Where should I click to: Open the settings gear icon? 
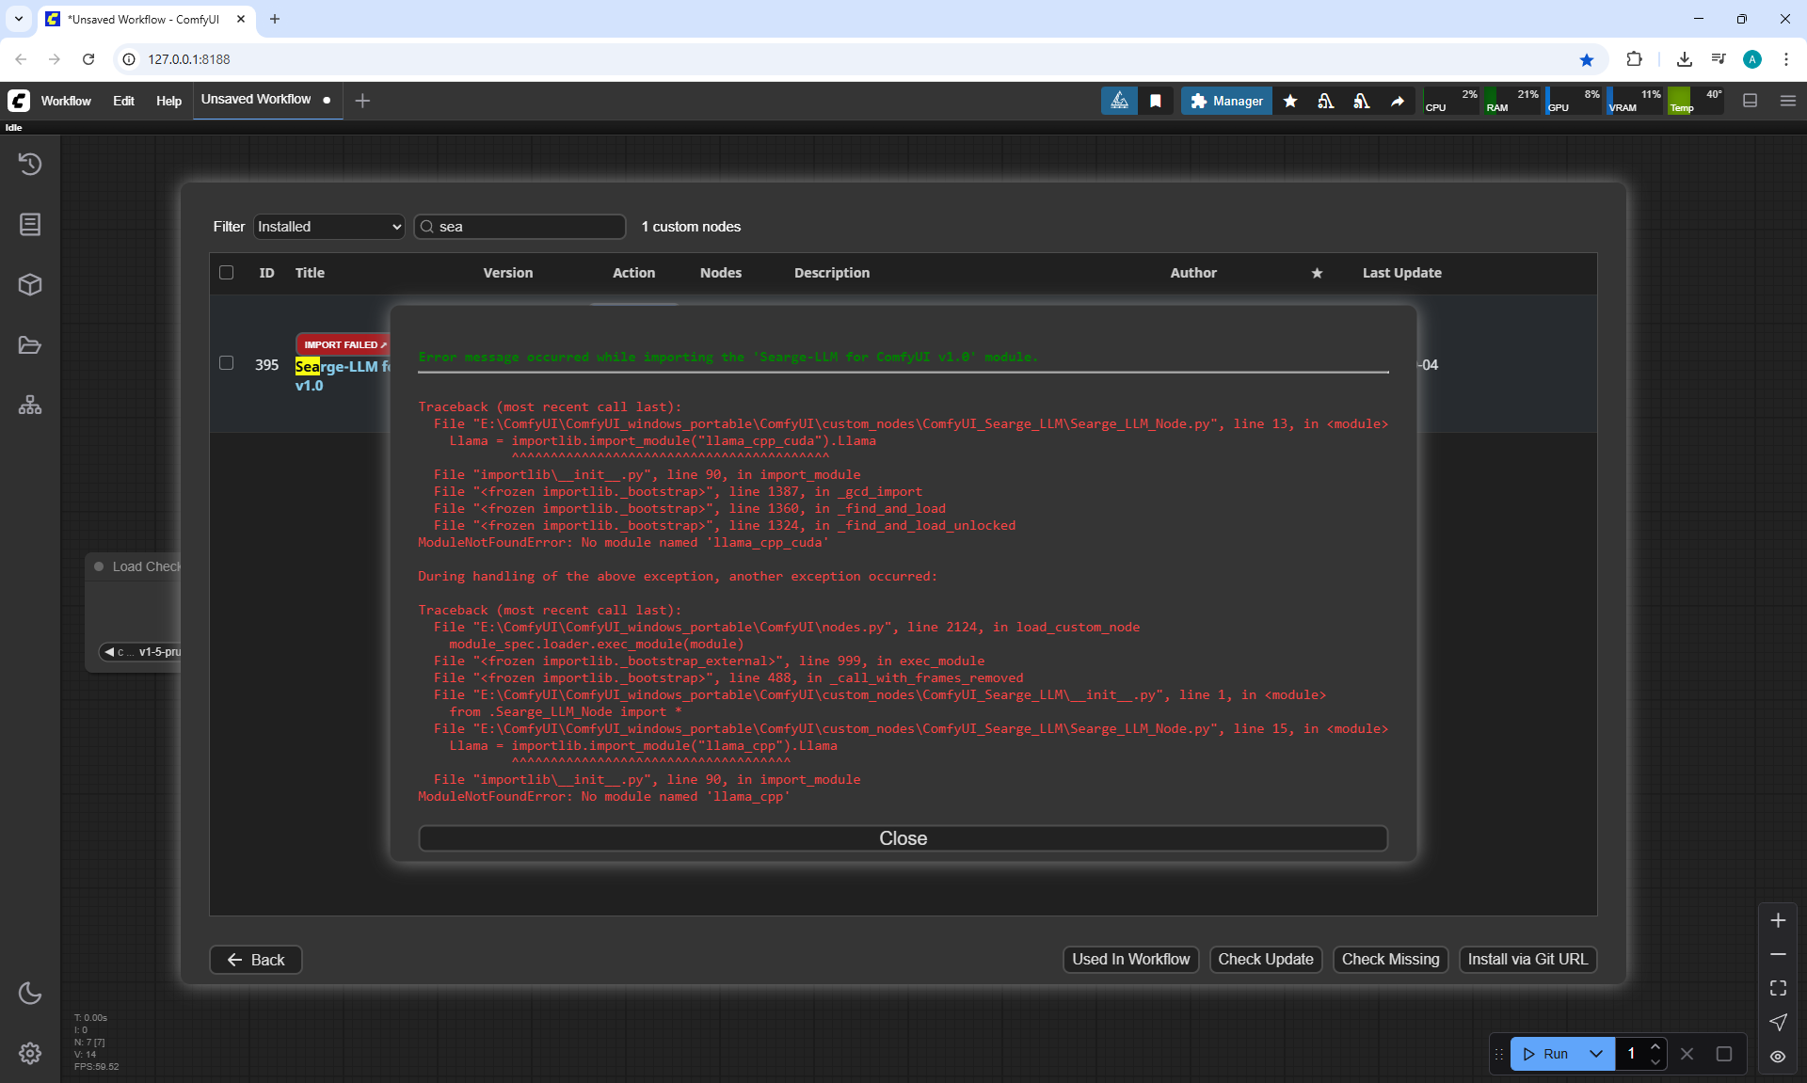pos(30,1053)
